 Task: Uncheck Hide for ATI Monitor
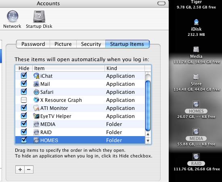coord(24,108)
